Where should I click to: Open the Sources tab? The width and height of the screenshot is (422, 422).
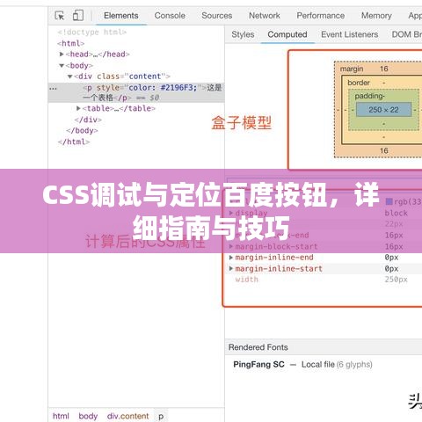[217, 16]
